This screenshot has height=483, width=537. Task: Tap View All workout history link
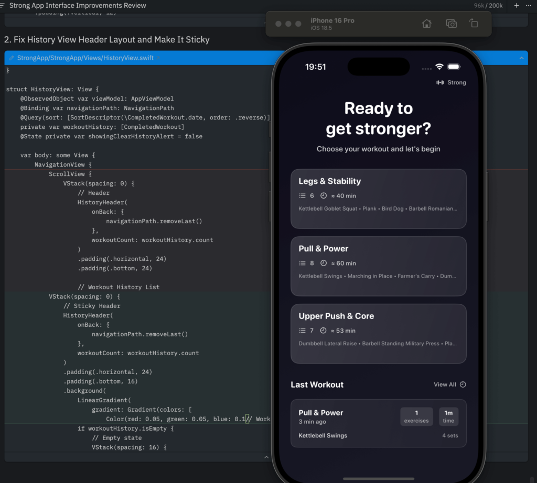point(445,385)
